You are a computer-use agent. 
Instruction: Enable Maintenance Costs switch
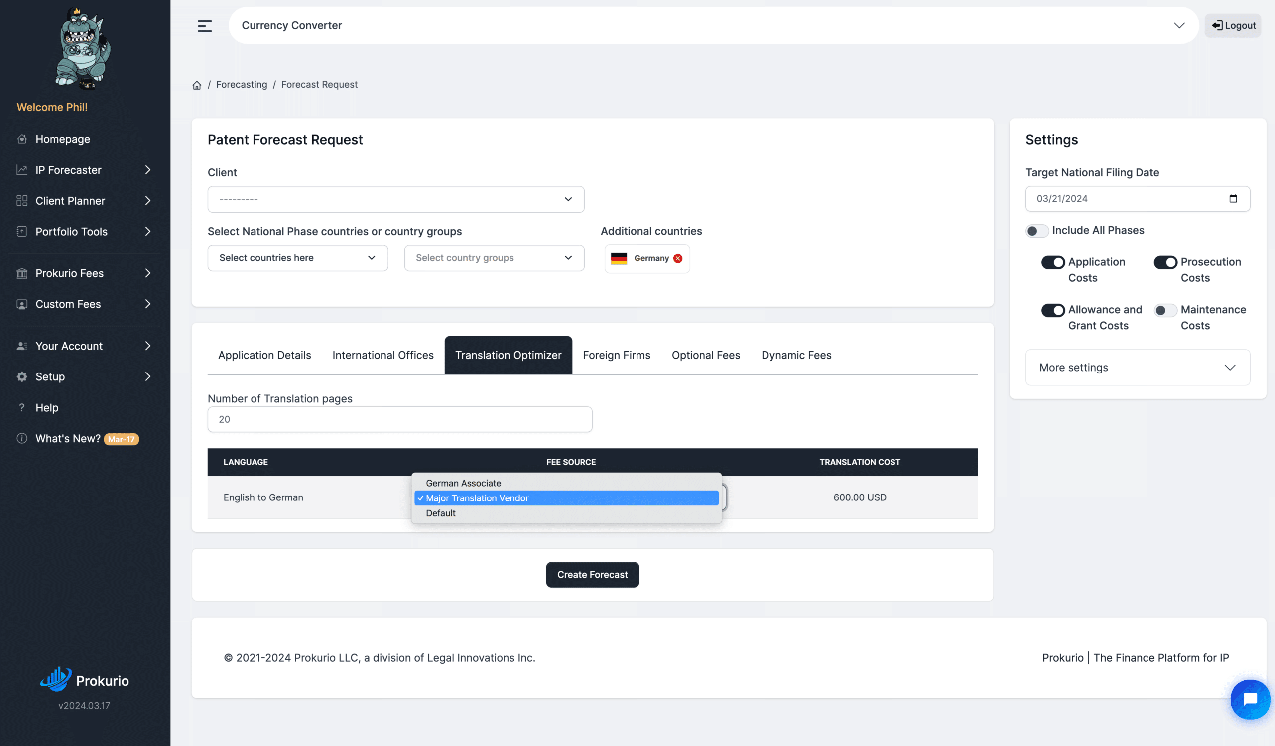(x=1165, y=310)
